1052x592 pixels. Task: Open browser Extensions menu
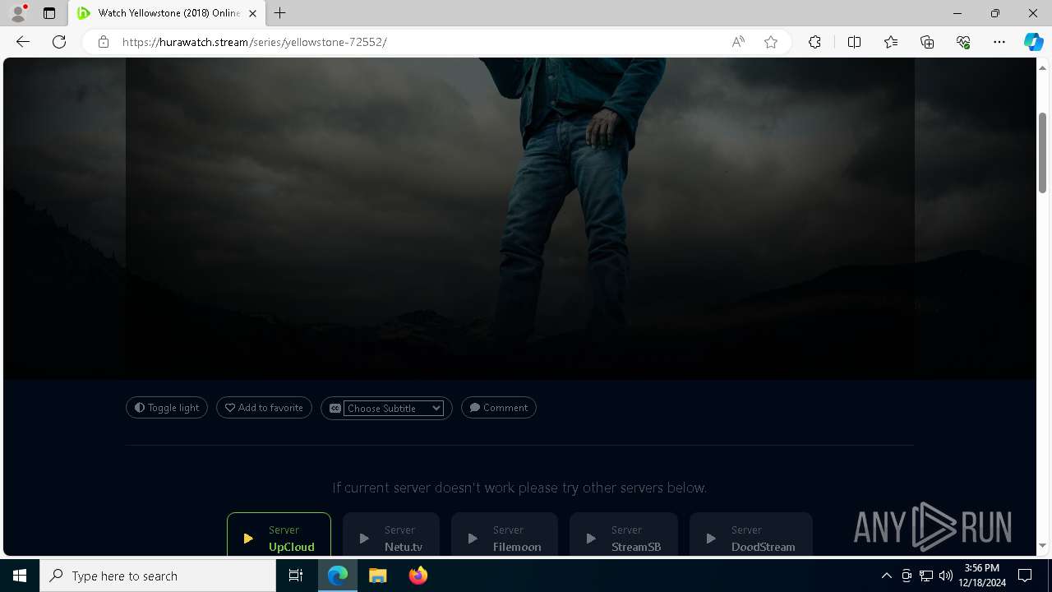pyautogui.click(x=814, y=42)
